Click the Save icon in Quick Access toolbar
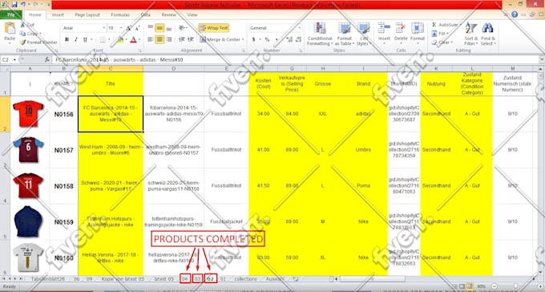The width and height of the screenshot is (545, 292). [x=14, y=5]
